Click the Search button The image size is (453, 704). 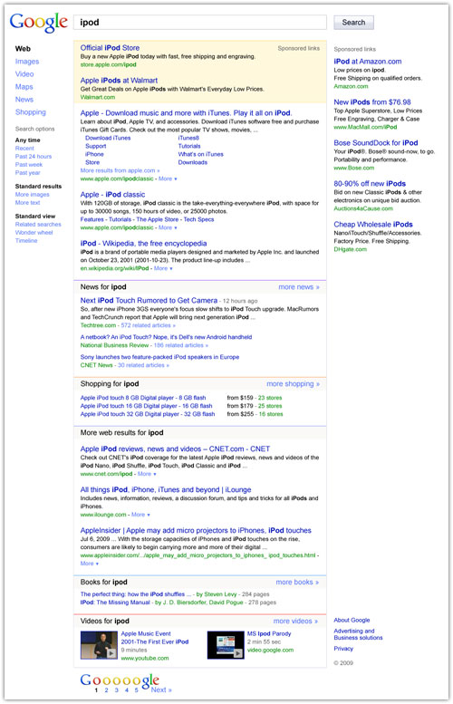coord(353,23)
